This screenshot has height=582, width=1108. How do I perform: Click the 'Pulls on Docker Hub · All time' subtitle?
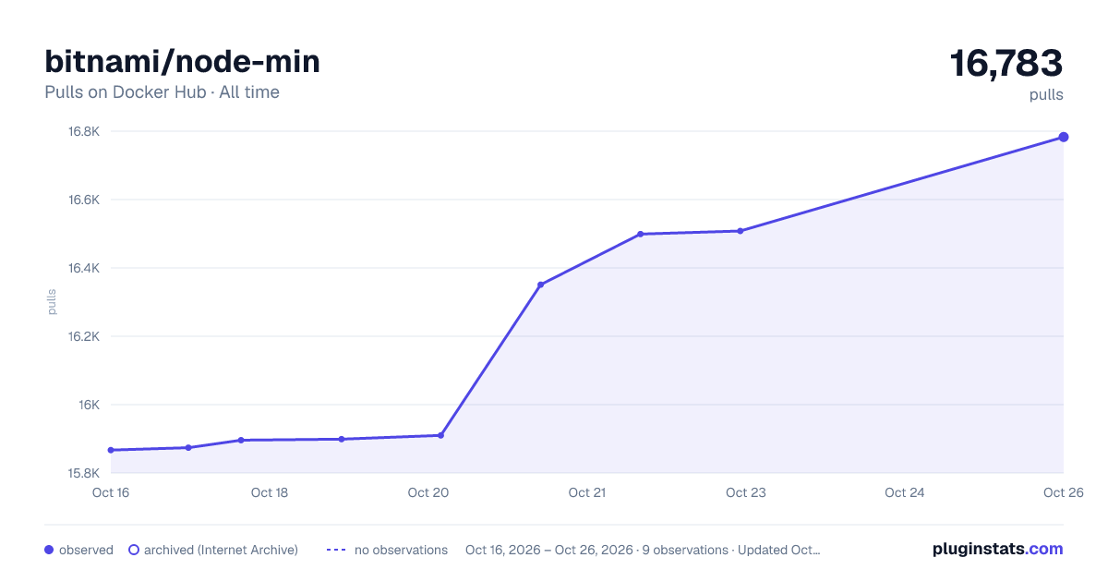click(x=162, y=92)
